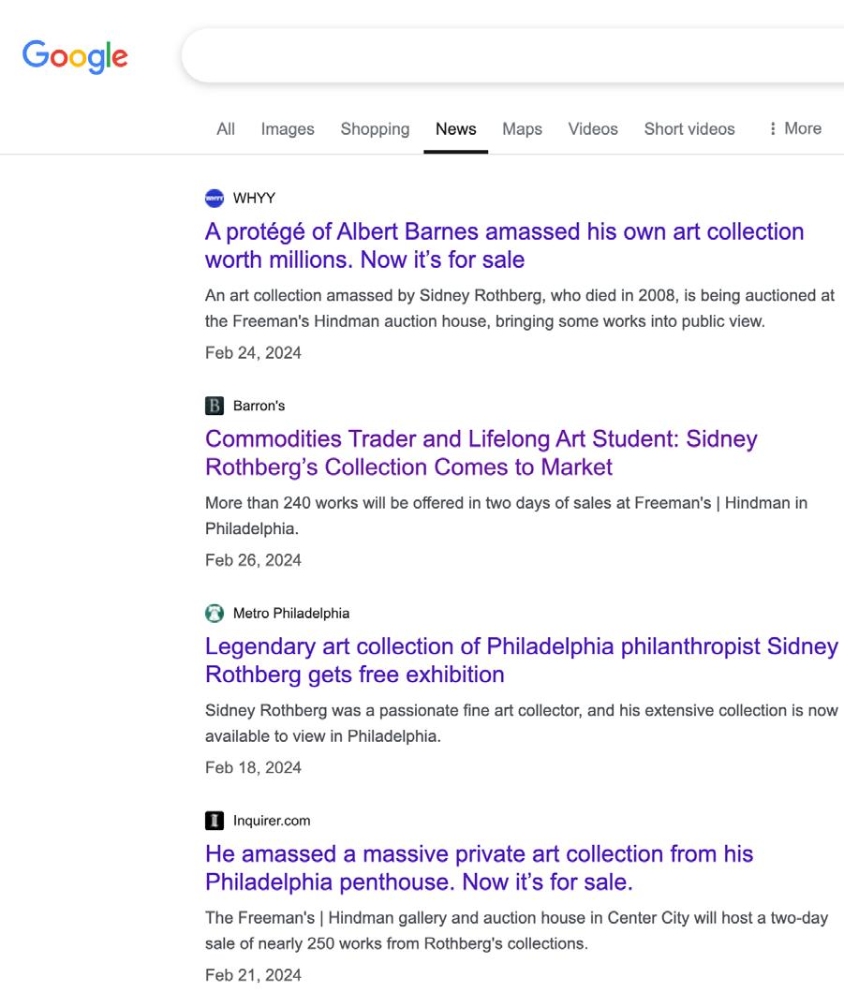Click the Metro Philadelphia source favicon

coord(215,614)
